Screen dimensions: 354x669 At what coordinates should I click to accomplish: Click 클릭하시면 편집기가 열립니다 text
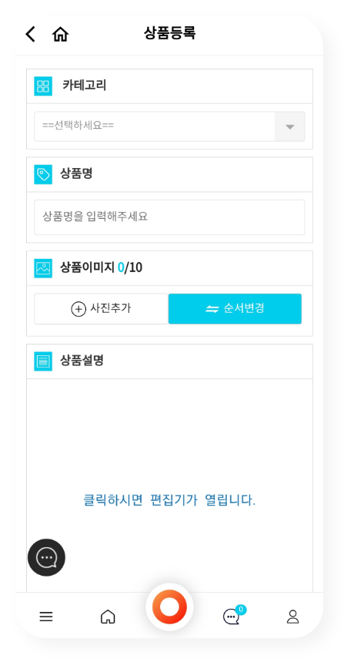point(169,500)
